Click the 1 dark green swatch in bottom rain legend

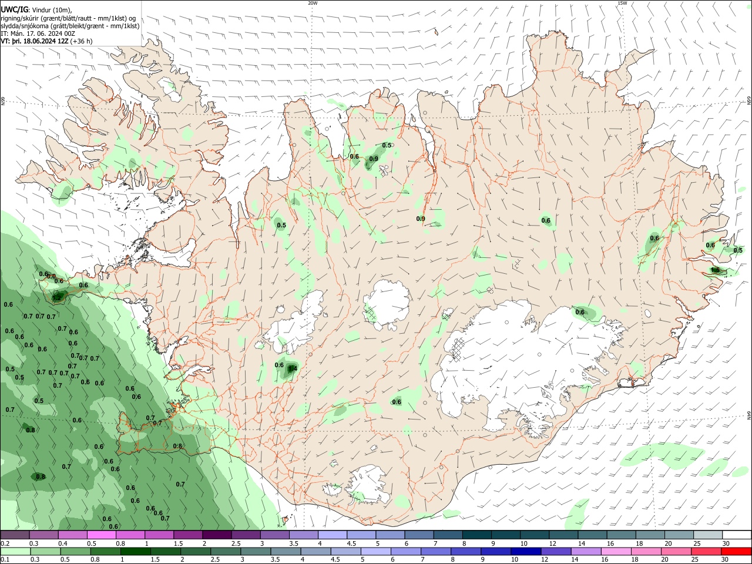click(x=135, y=552)
